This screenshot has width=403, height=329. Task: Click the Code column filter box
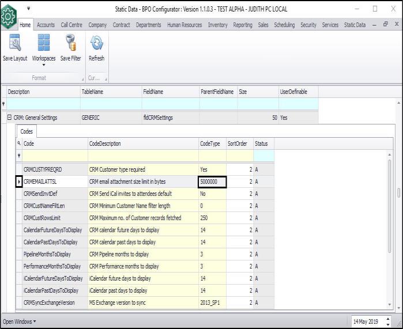(55, 156)
